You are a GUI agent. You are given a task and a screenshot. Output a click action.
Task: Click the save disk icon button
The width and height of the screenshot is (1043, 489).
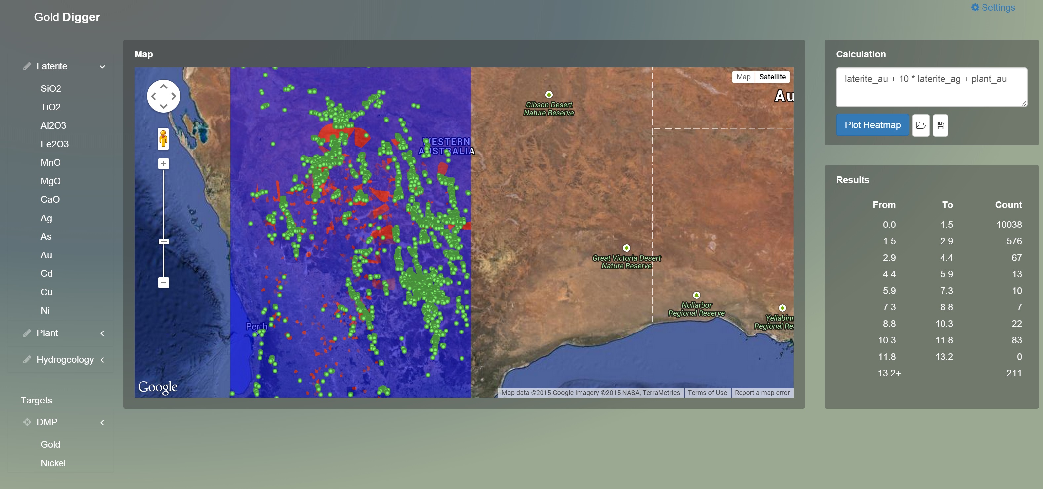pos(940,125)
